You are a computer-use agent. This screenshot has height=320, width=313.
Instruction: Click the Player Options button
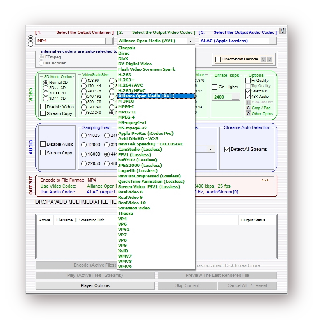coord(95,286)
